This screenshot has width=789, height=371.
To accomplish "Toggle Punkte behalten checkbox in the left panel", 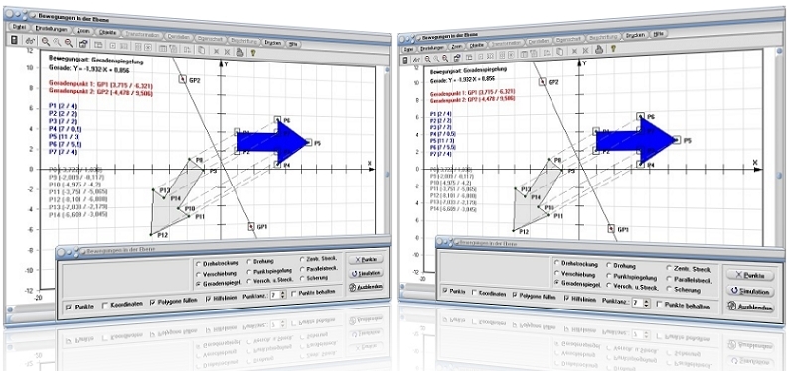I will pos(294,293).
